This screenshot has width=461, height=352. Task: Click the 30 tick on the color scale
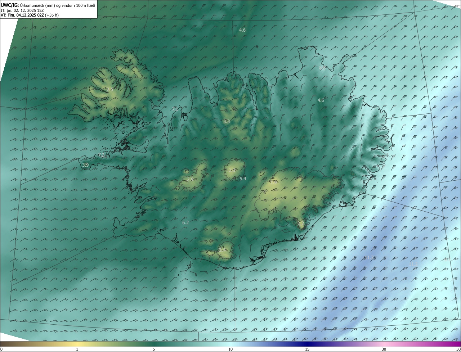[x=384, y=349]
